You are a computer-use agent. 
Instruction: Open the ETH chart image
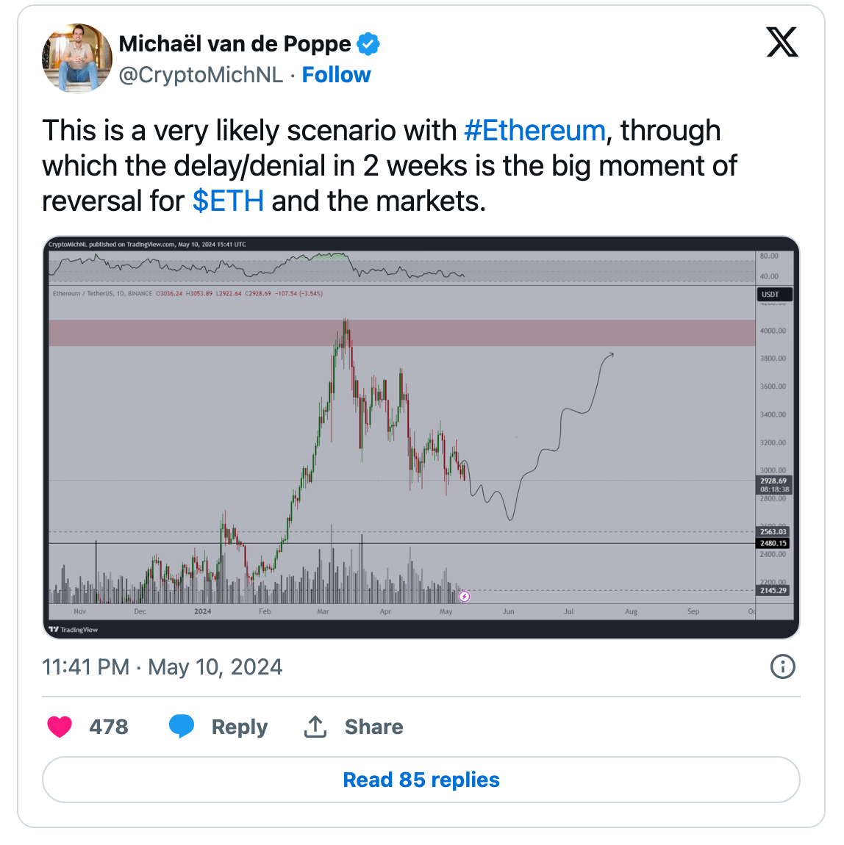[421, 437]
